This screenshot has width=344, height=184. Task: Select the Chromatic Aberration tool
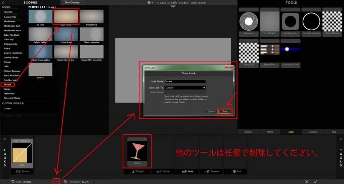(311, 22)
